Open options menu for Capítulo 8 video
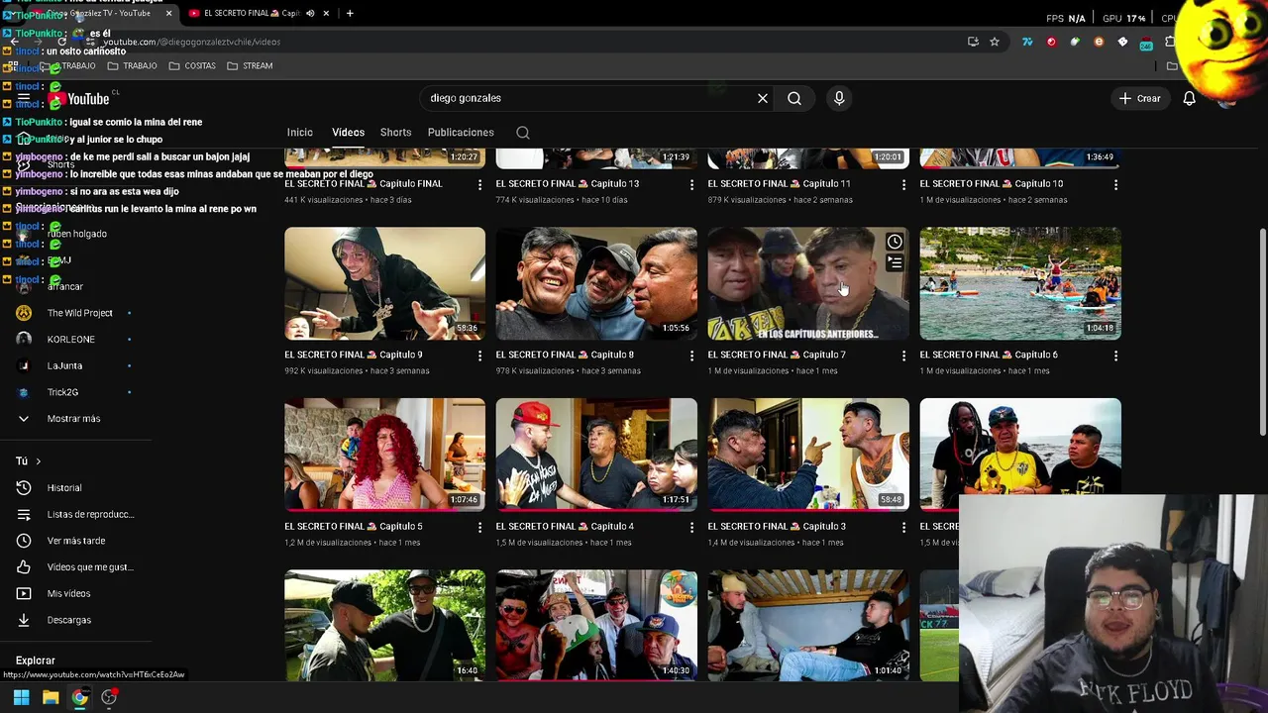The image size is (1268, 713). [692, 356]
